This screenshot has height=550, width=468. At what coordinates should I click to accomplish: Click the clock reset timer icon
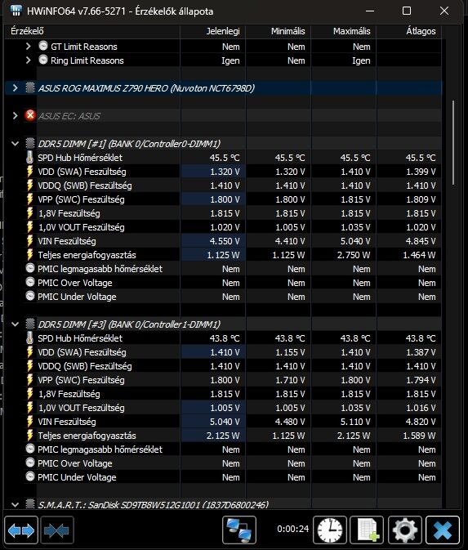(330, 530)
